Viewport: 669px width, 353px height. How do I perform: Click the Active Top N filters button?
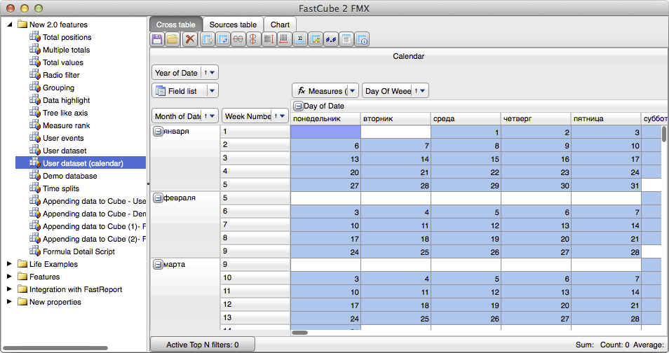click(x=202, y=345)
